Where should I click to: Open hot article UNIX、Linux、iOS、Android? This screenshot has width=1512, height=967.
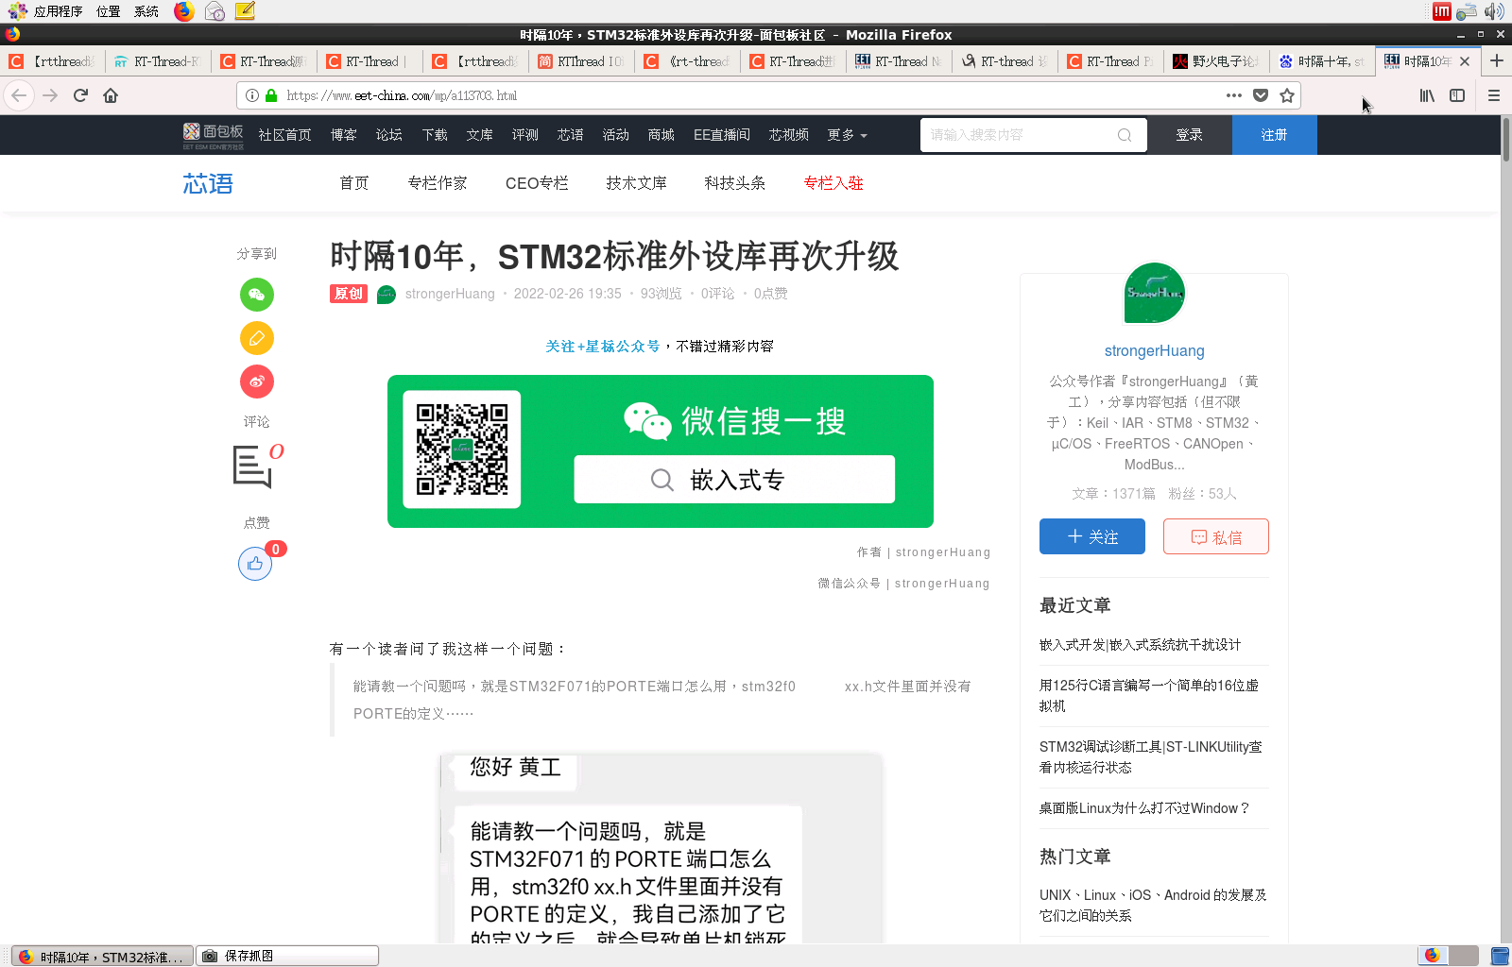(1154, 905)
